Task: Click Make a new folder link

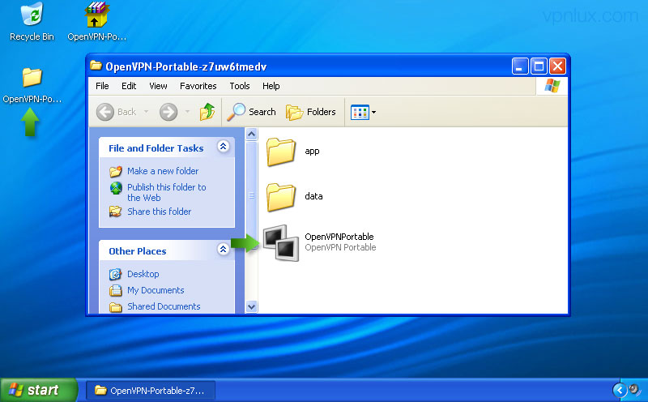Action: pyautogui.click(x=163, y=171)
